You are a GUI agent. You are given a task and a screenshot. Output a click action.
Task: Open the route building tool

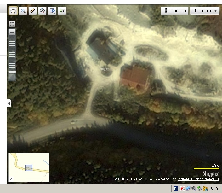42,10
